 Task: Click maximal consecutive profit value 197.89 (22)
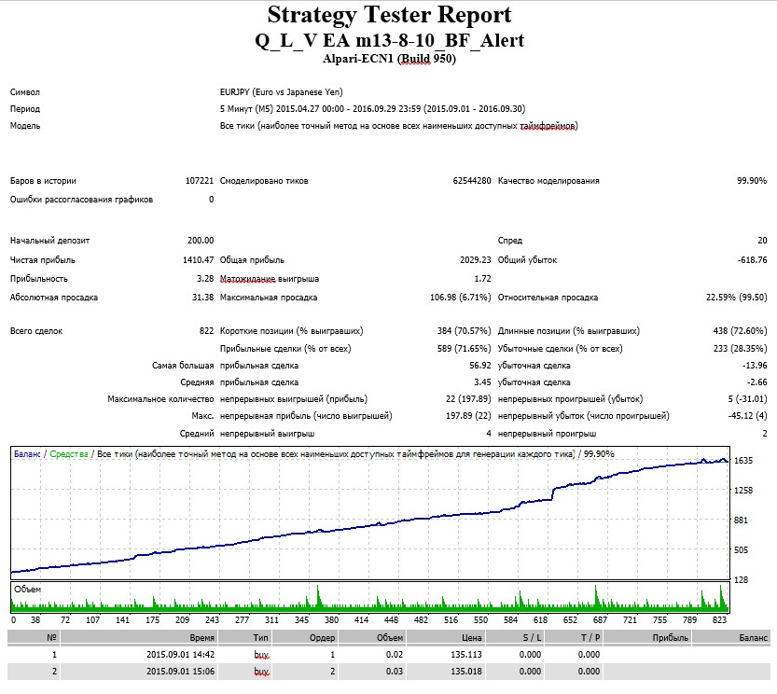(468, 416)
